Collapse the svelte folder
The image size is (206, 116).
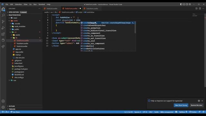pos(25,21)
